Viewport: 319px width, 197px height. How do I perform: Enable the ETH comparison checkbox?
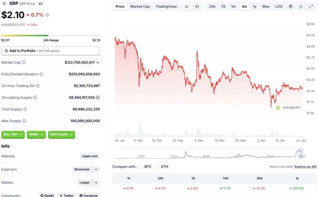157,167
